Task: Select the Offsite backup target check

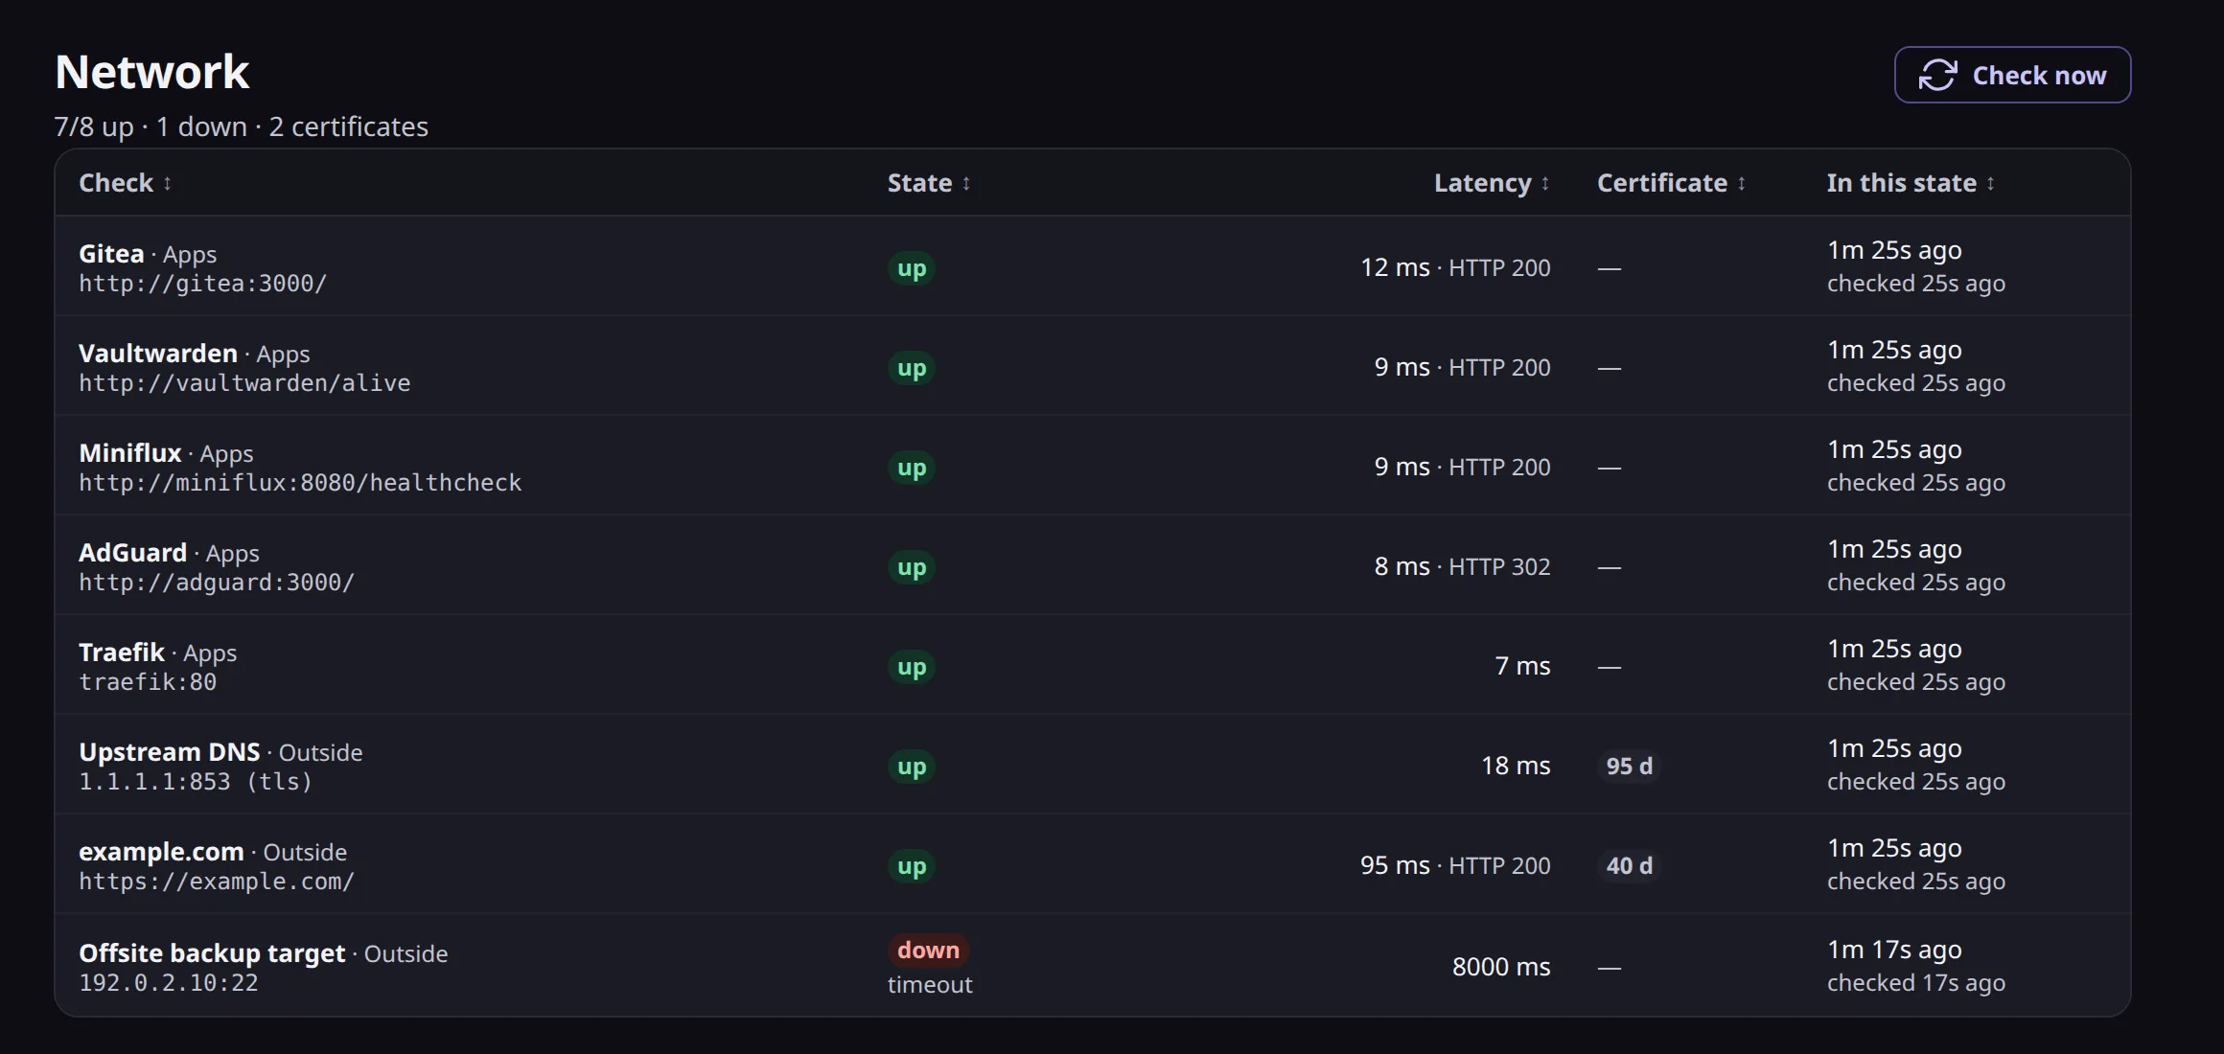Action: click(212, 953)
